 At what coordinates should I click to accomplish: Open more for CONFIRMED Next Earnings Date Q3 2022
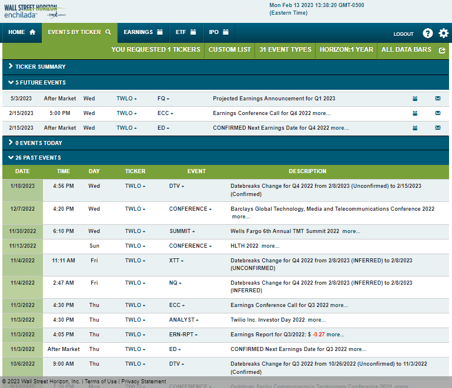tap(357, 349)
